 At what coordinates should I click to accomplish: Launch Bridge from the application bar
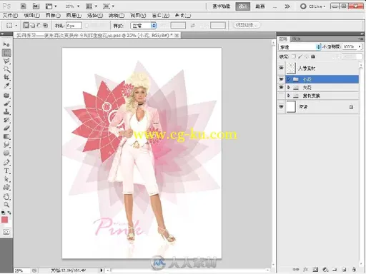point(23,6)
